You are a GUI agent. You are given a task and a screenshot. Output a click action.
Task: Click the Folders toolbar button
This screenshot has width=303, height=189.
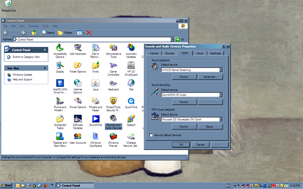click(65, 33)
